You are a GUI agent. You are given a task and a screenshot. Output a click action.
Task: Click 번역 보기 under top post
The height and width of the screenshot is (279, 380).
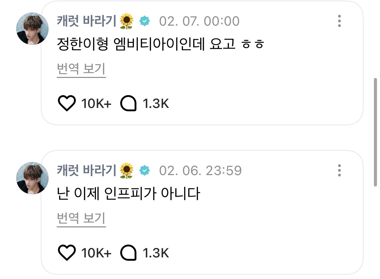(x=81, y=69)
